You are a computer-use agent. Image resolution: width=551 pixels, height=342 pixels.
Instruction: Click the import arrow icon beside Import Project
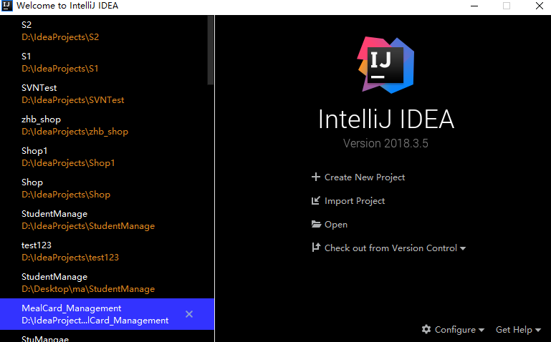click(315, 200)
